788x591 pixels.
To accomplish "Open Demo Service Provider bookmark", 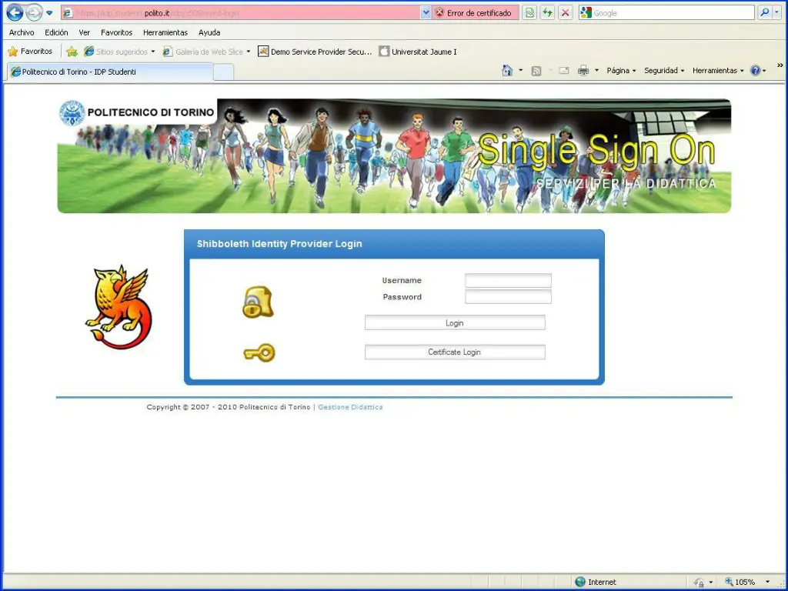I will (315, 52).
